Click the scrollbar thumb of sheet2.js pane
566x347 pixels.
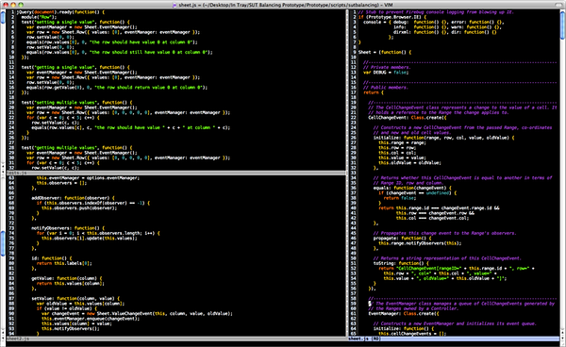click(3, 243)
